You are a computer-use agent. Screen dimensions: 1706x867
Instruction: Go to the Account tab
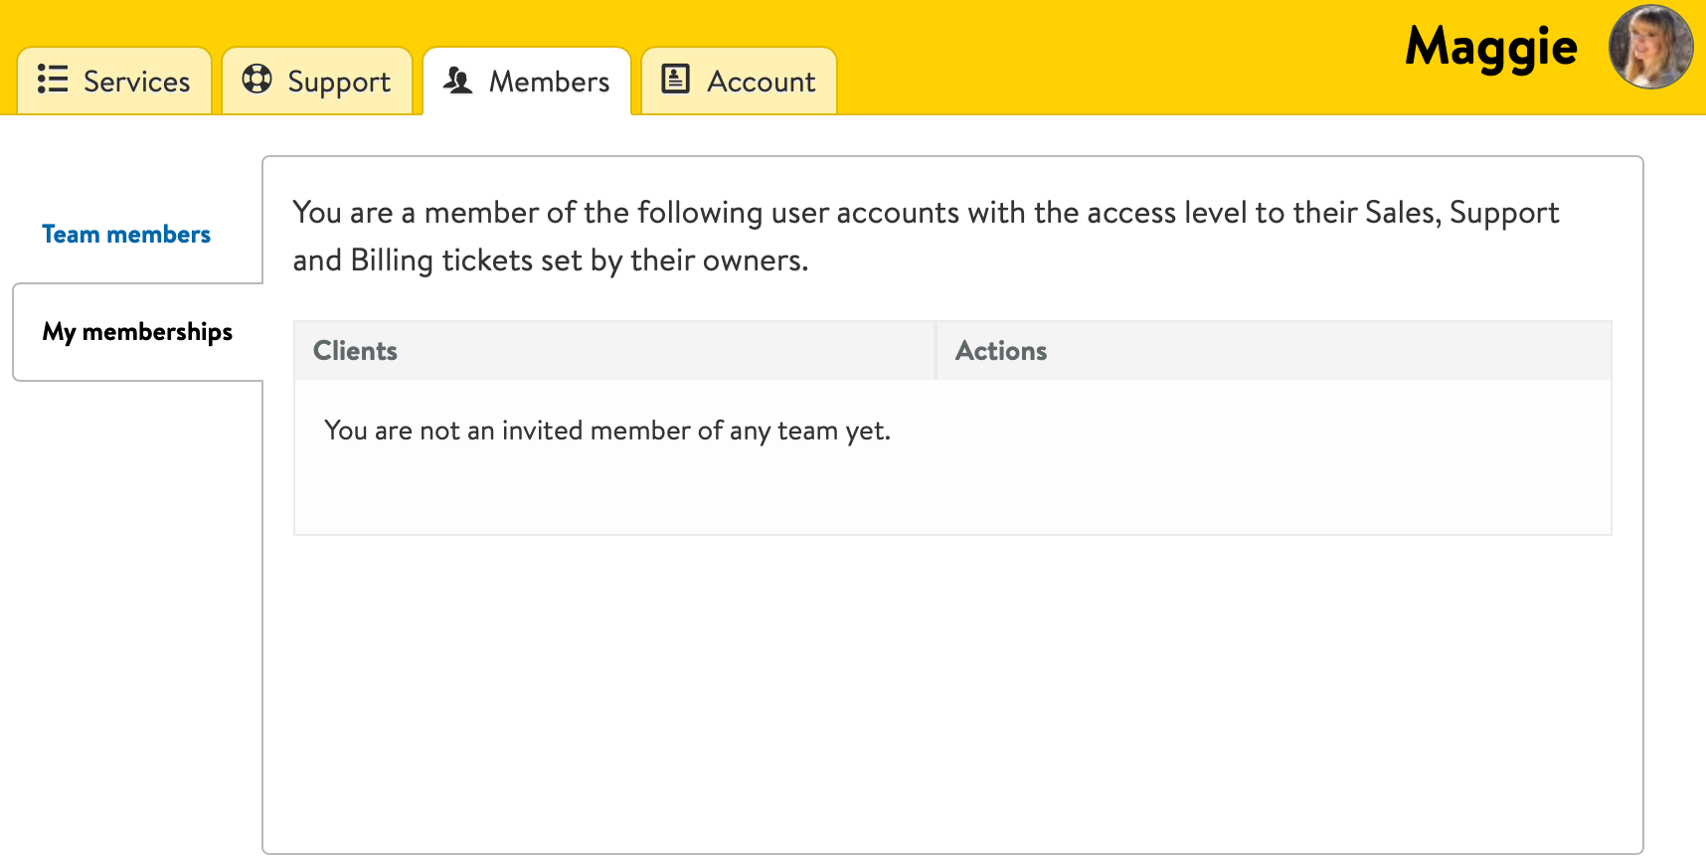(739, 81)
